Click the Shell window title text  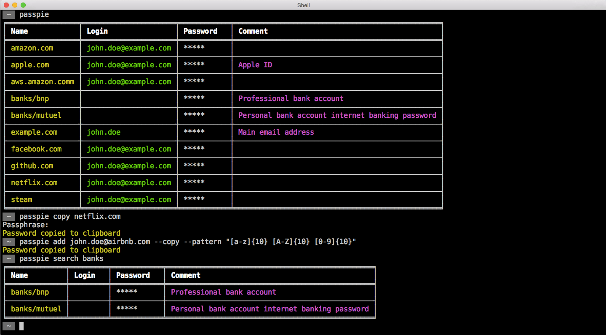pos(303,5)
